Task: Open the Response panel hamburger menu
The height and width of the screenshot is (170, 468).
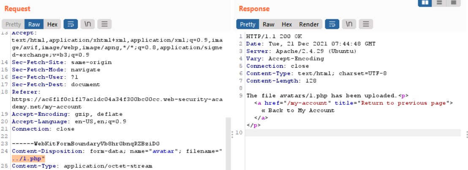Action: coord(366,24)
